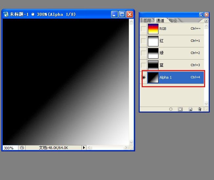Select the 红 channel thumbnail
This screenshot has height=180, width=214.
pos(153,41)
